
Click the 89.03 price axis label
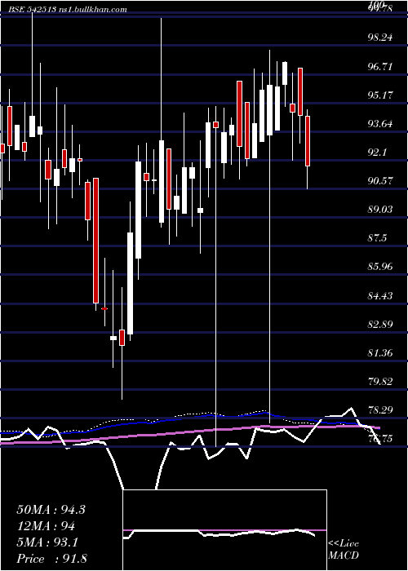pos(381,210)
